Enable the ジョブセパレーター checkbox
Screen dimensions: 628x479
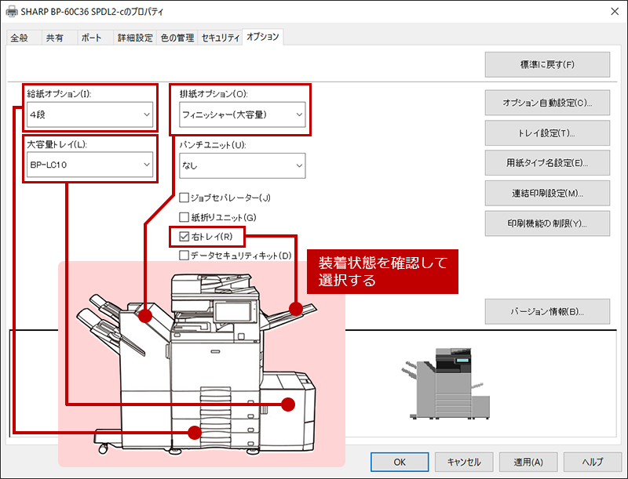[x=184, y=198]
